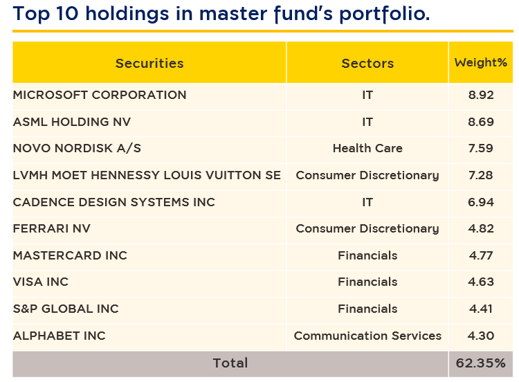
Task: Click the VISA INC security name
Action: [x=41, y=282]
